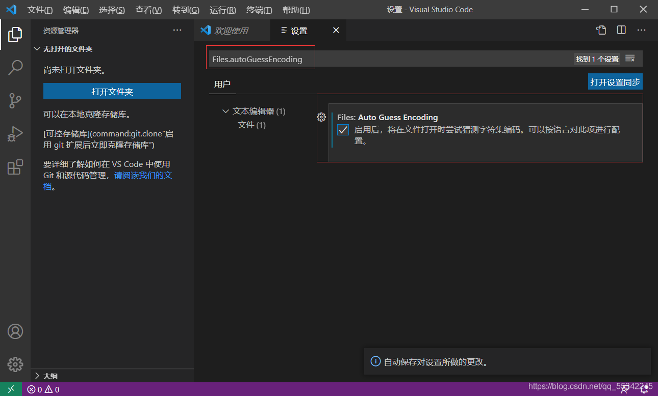Viewport: 658px width, 396px height.
Task: Click the 资源管理器 panel title
Action: 61,31
